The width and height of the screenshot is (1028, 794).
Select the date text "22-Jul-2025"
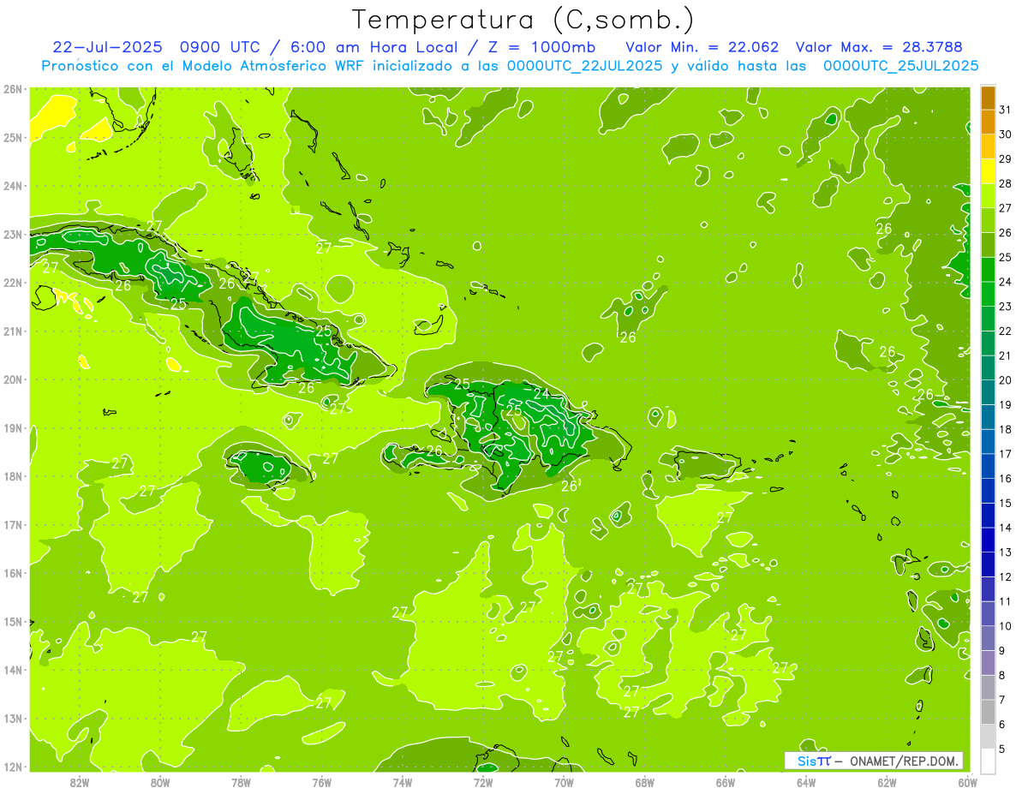click(106, 47)
